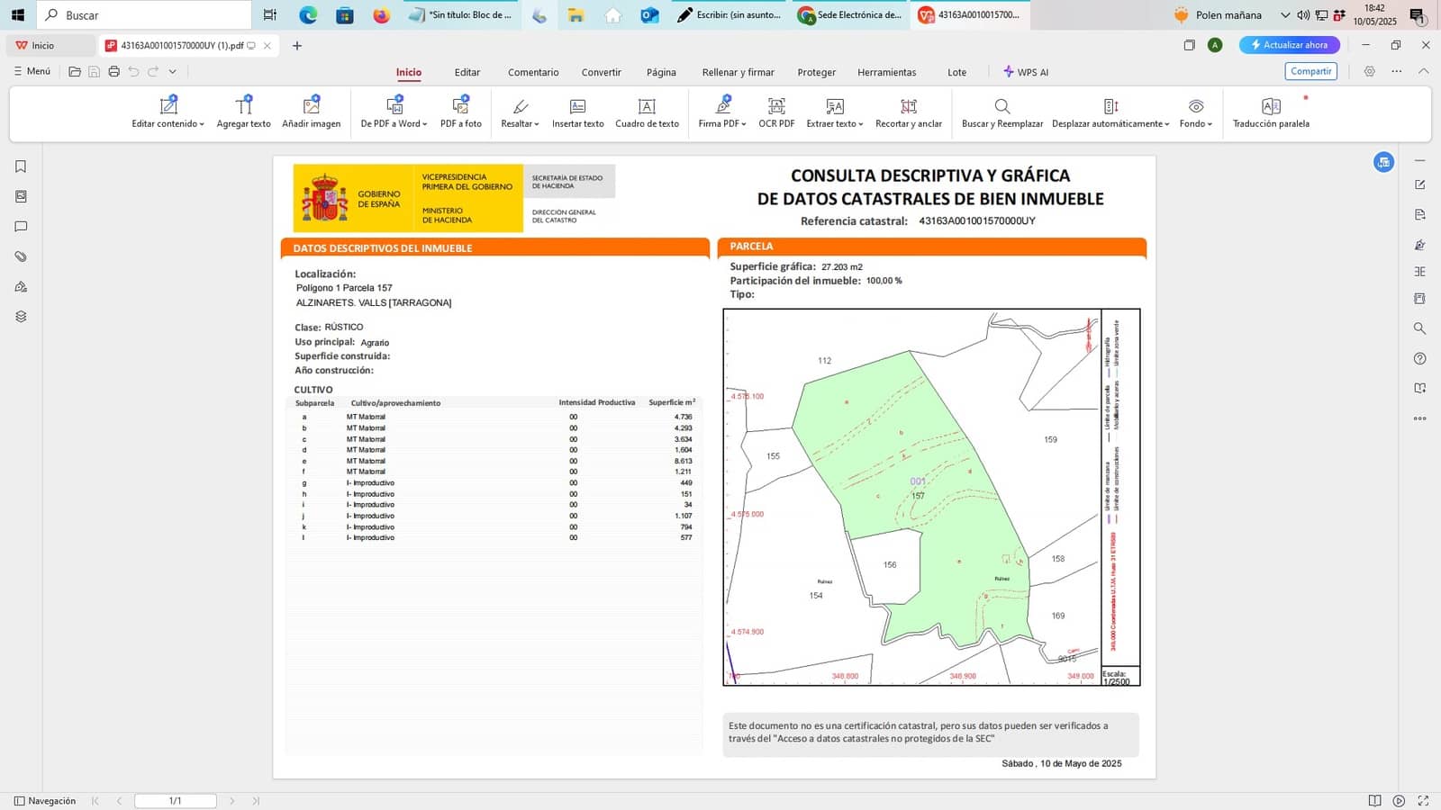The height and width of the screenshot is (810, 1441).
Task: Expand the Editar contenido dropdown arrow
Action: click(x=202, y=124)
